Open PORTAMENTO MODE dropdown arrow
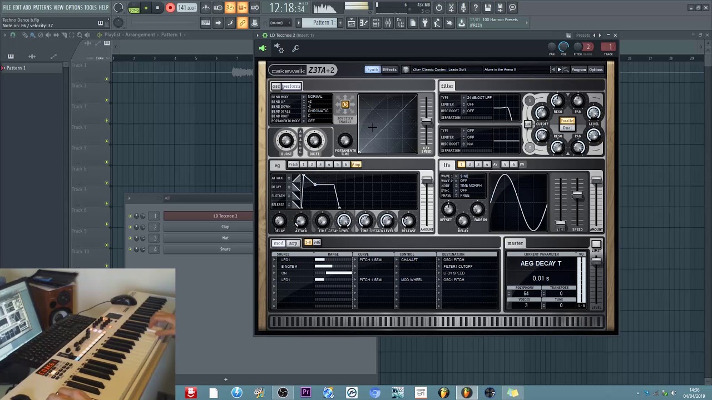Viewport: 712px width, 400px height. point(304,121)
